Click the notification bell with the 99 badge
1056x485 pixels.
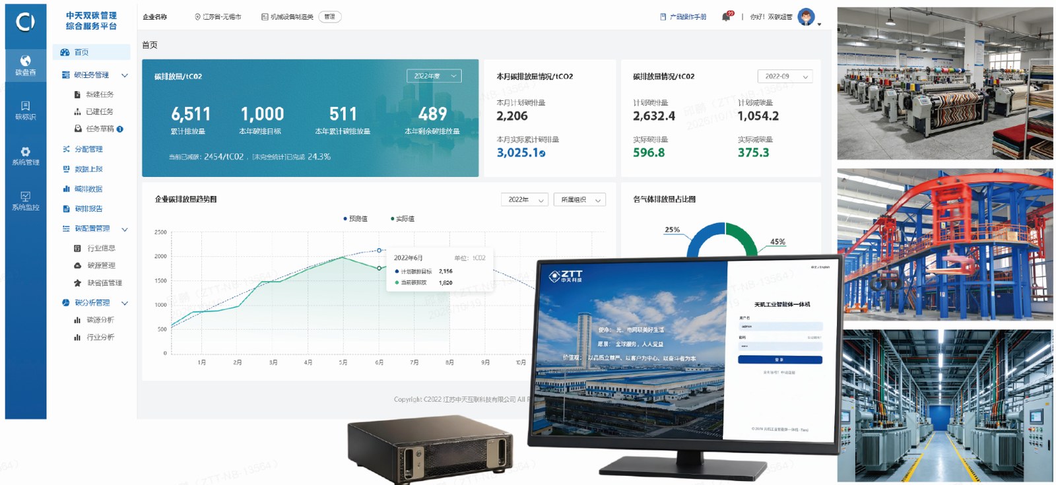pyautogui.click(x=727, y=16)
